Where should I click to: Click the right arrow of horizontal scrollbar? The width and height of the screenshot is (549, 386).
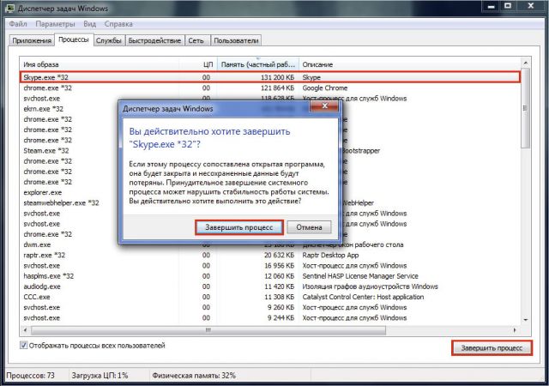515,330
